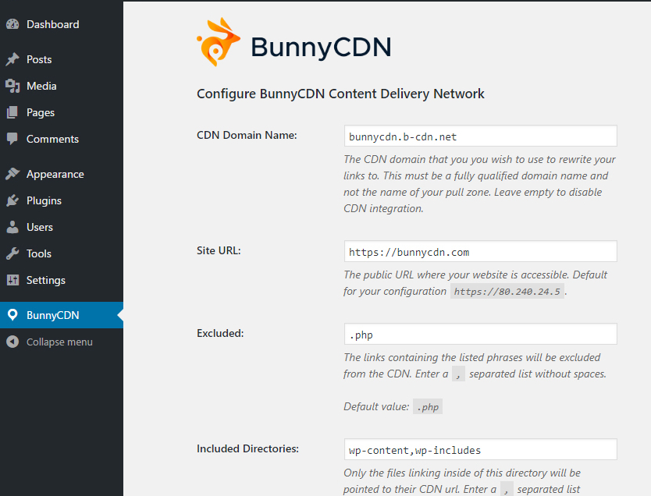Image resolution: width=651 pixels, height=496 pixels.
Task: Open the Settings menu
Action: tap(62, 280)
